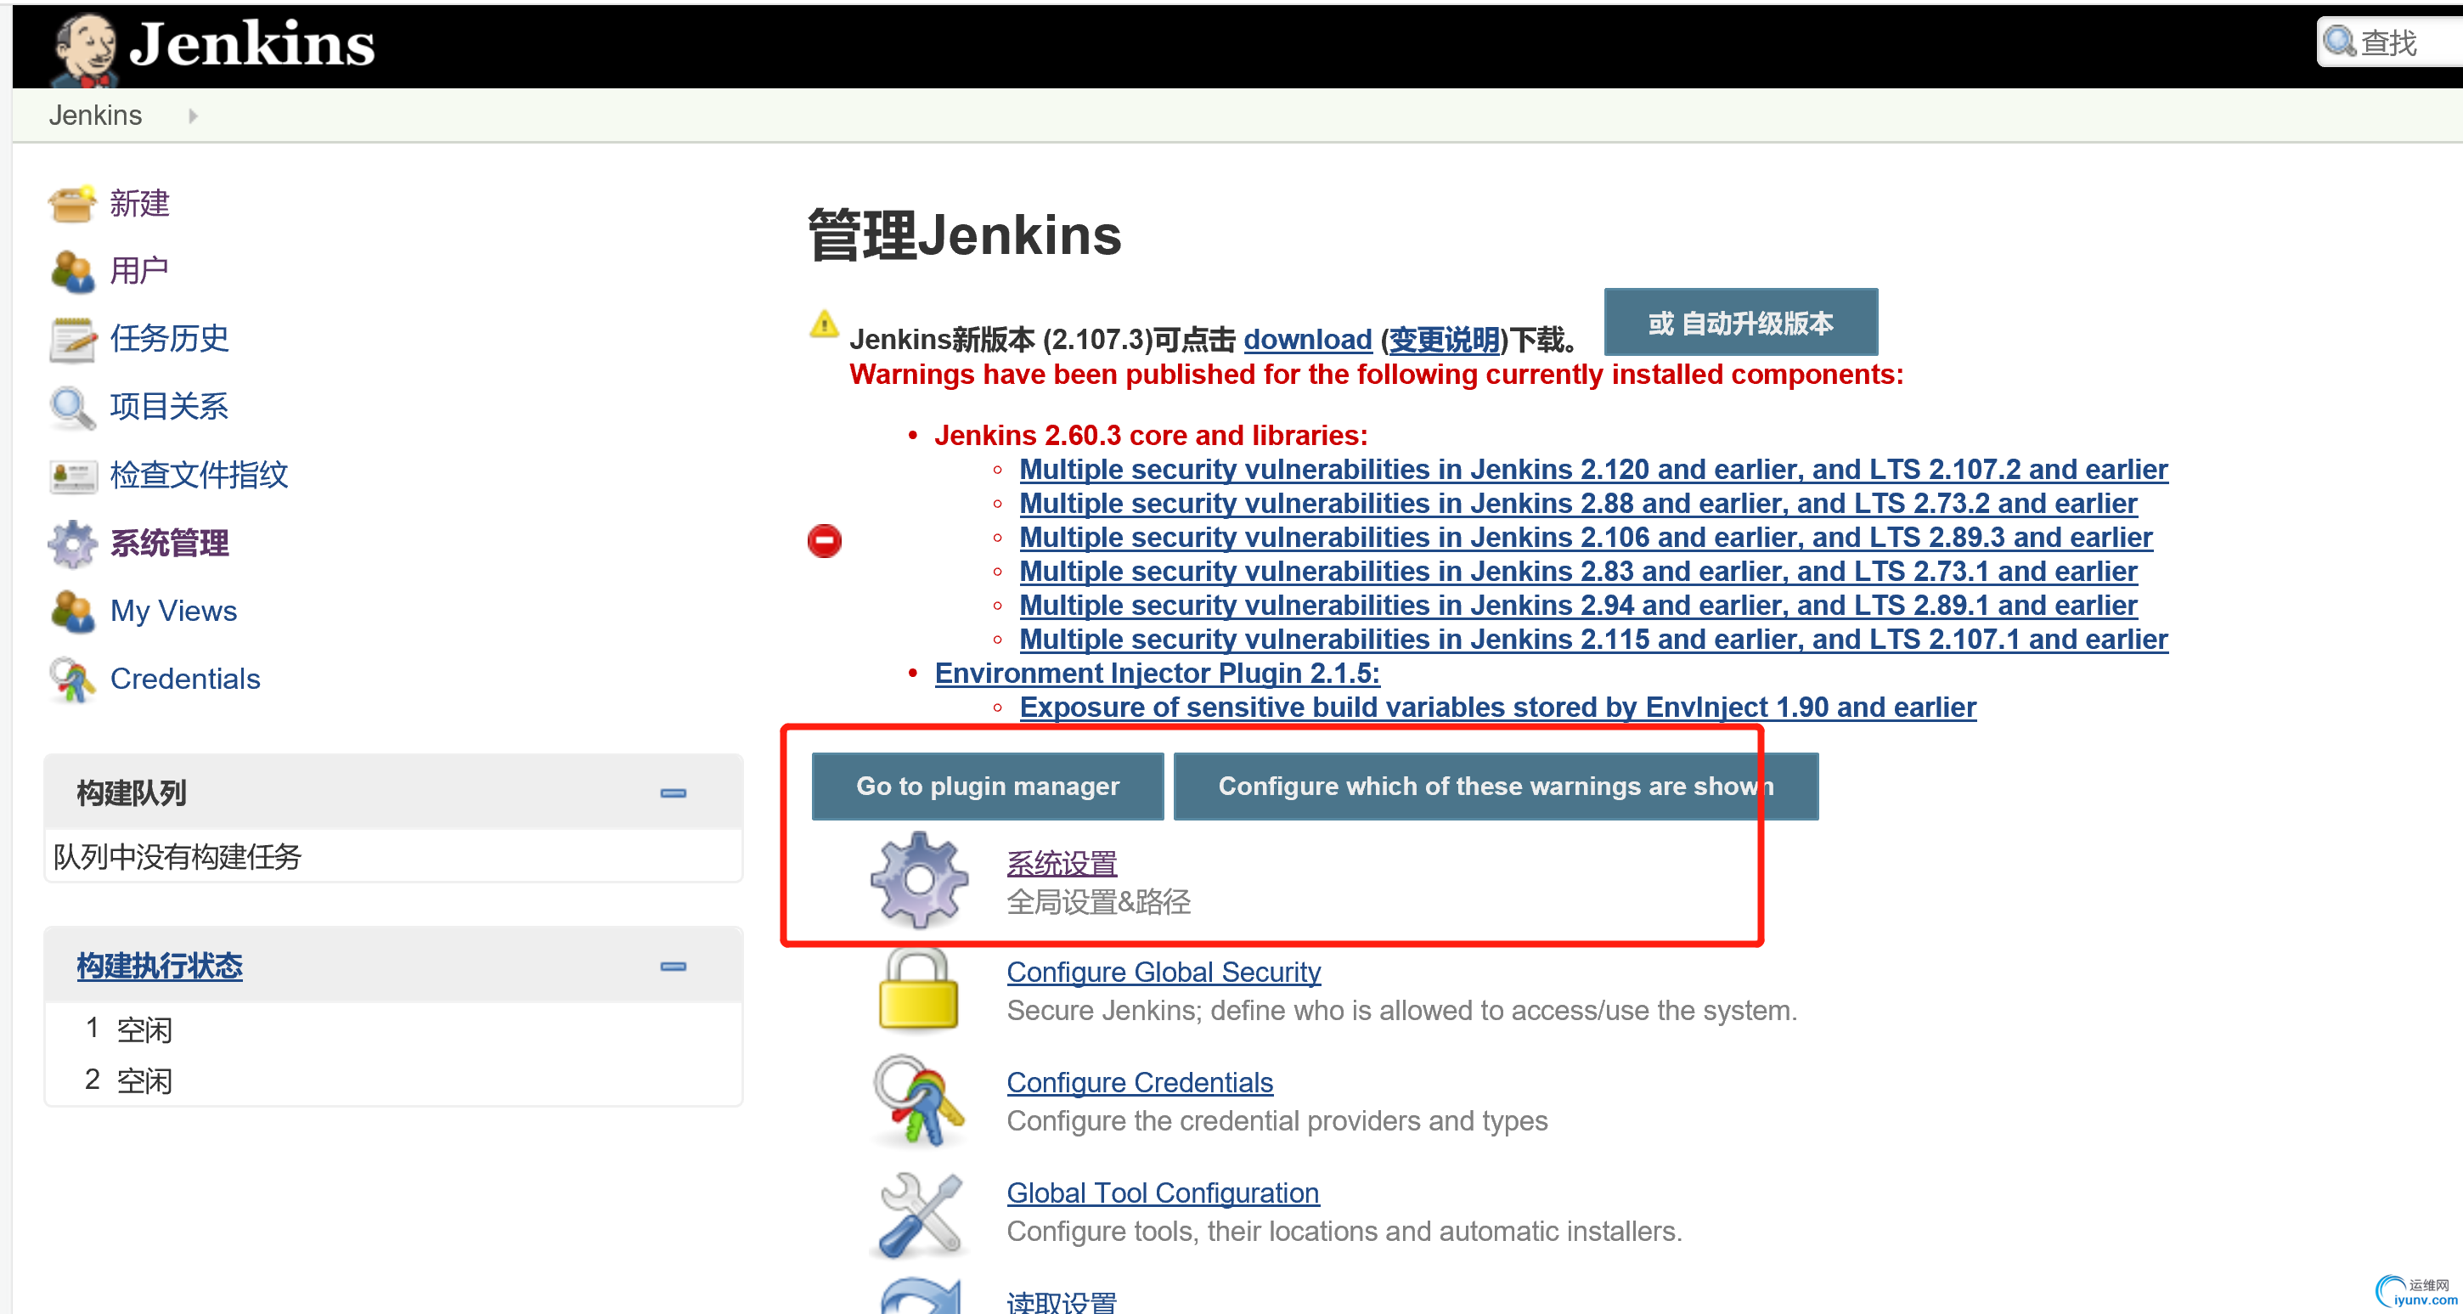This screenshot has width=2463, height=1314.
Task: Click the 系统设置 gear icon
Action: coord(918,881)
